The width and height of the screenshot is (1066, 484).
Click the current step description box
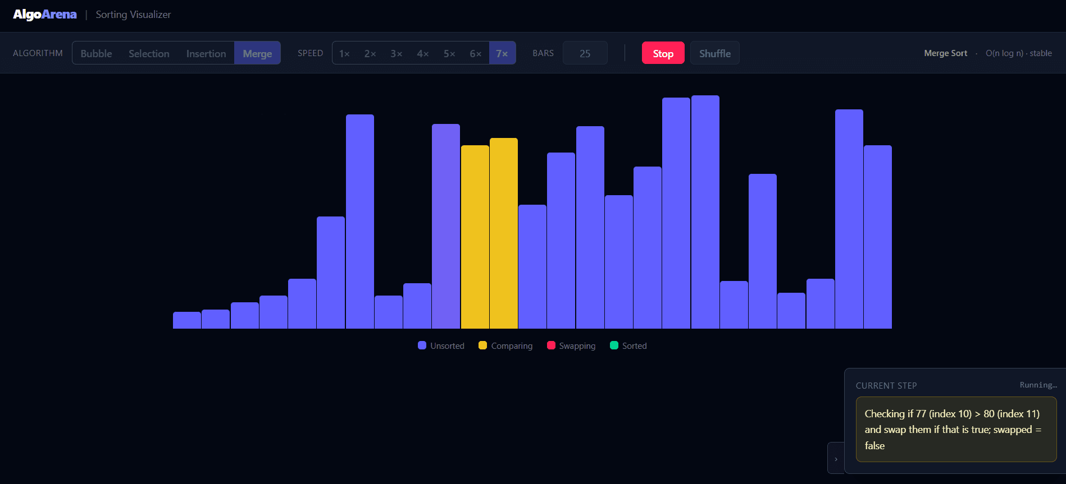[956, 430]
